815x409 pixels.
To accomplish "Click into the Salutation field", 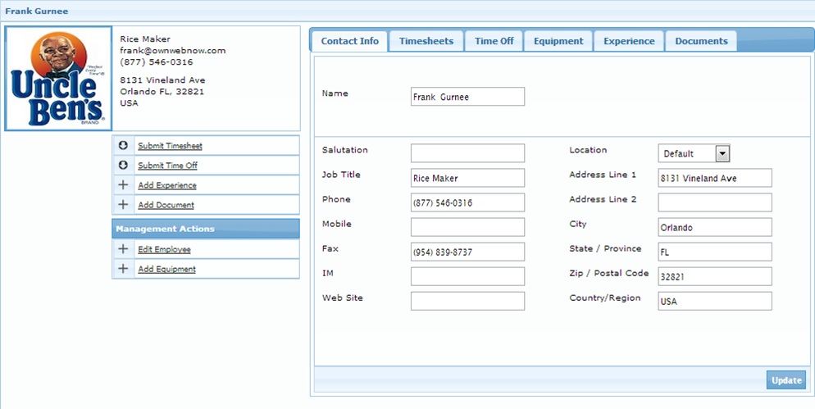I will click(x=467, y=153).
